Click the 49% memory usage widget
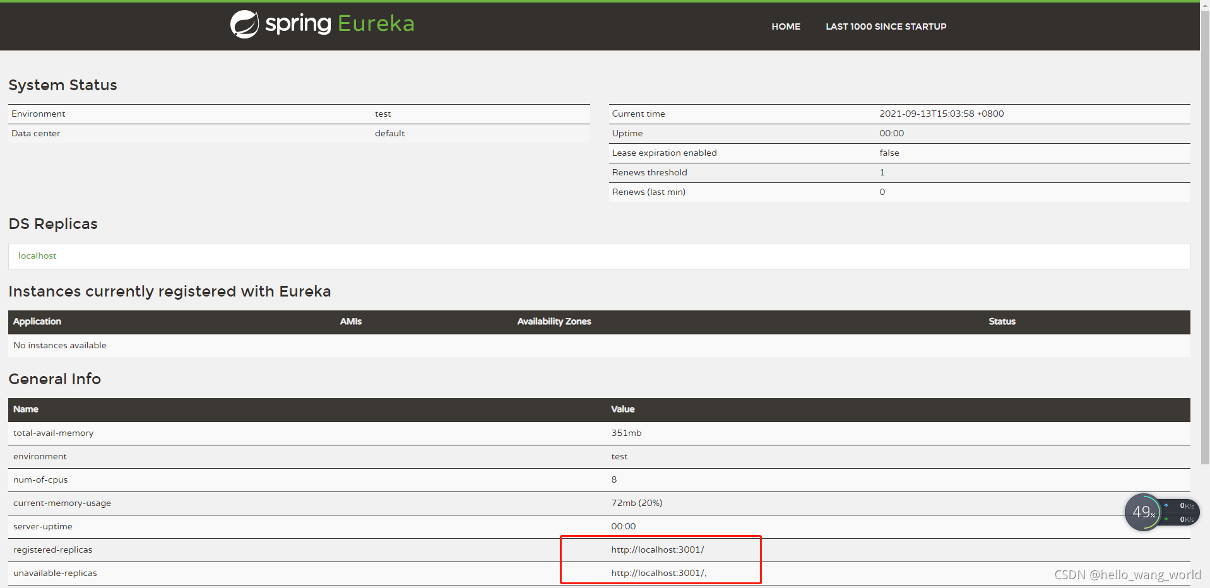This screenshot has height=588, width=1210. coord(1143,512)
